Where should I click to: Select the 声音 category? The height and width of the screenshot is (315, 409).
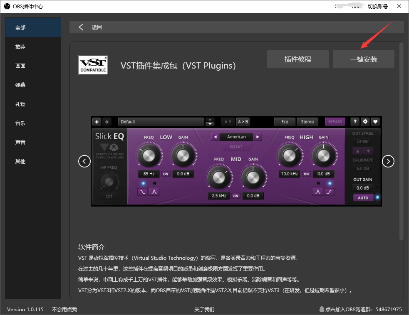pos(33,142)
